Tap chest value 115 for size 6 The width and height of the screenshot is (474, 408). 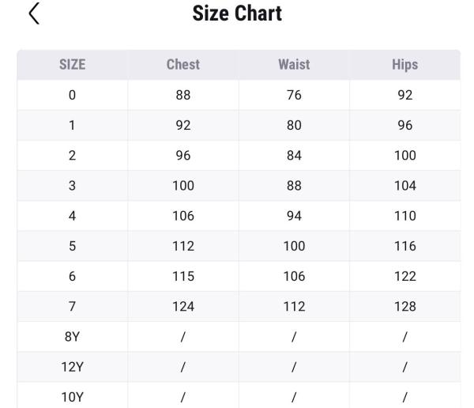click(x=182, y=276)
